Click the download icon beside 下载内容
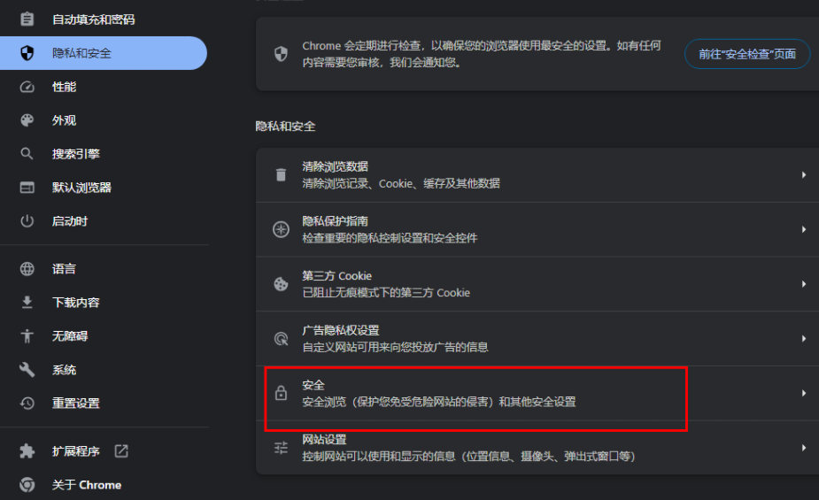 pos(27,302)
